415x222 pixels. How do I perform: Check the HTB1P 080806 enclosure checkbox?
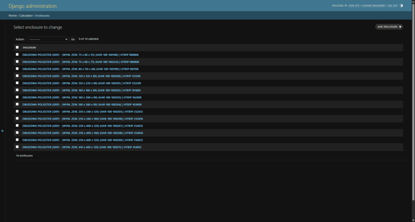(17, 54)
